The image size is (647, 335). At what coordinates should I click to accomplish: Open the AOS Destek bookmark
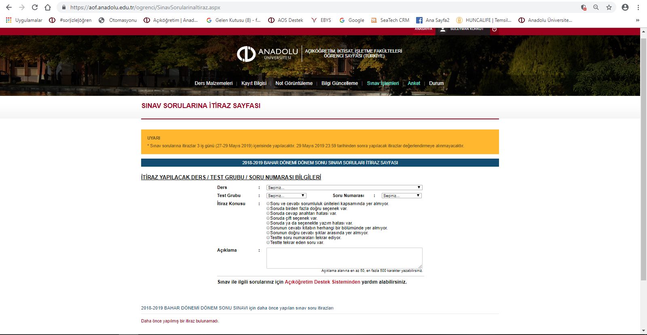pyautogui.click(x=285, y=20)
